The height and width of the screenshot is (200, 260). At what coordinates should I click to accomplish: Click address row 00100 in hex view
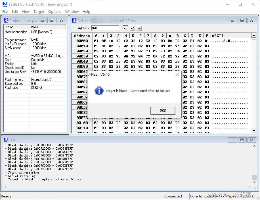(x=82, y=123)
